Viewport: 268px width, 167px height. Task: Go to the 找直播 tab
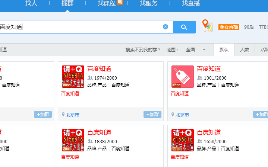coord(191,3)
